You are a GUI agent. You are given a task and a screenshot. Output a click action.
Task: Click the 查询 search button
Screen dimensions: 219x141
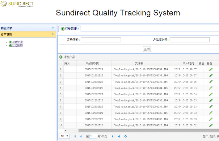pyautogui.click(x=147, y=49)
